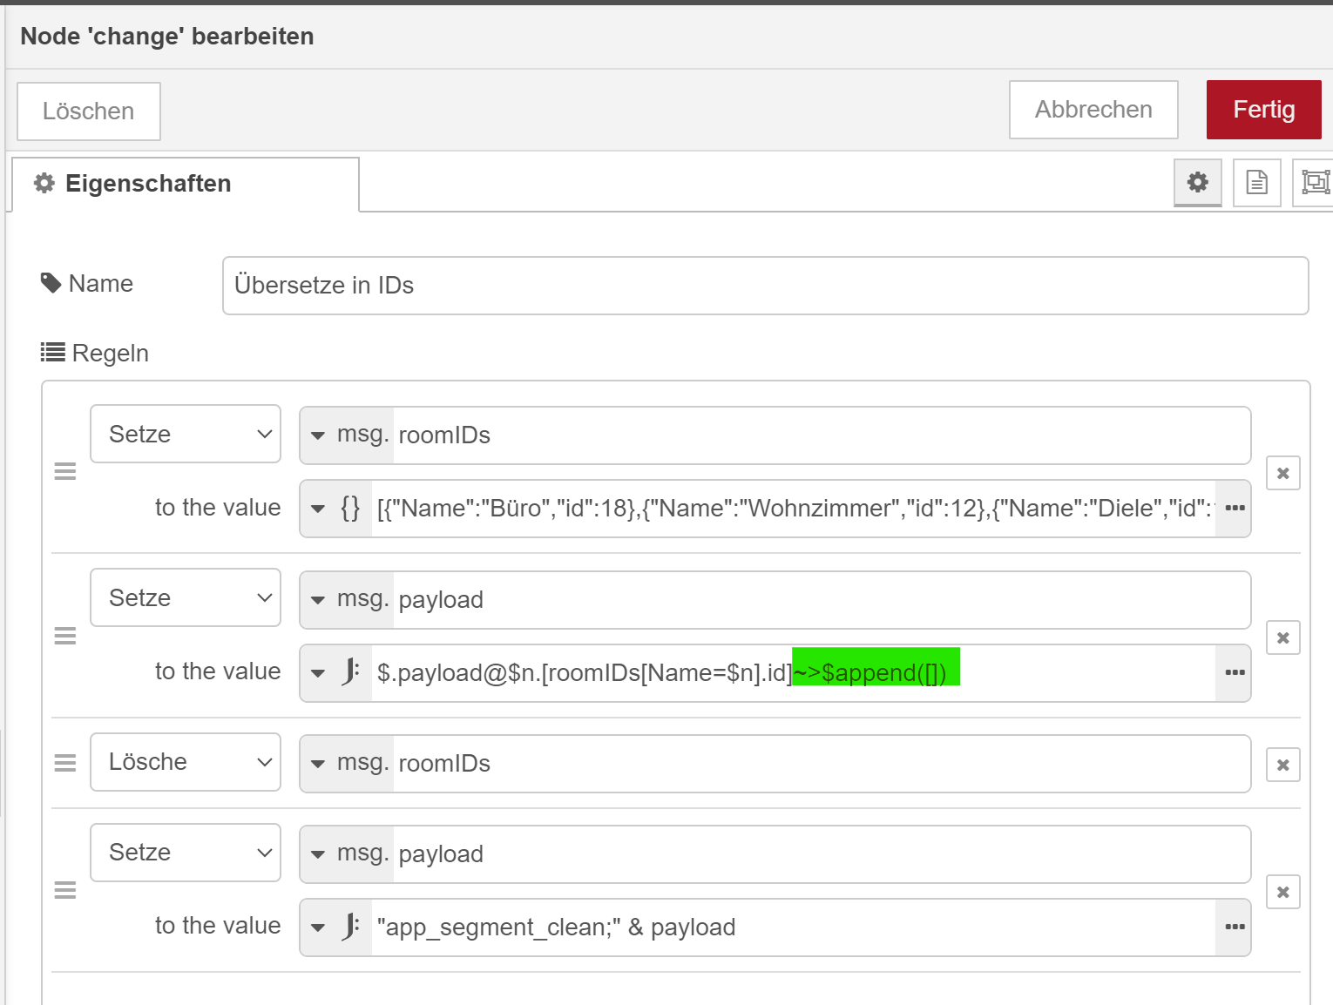Change msg. type for Lösche roomIDs property

pos(348,763)
